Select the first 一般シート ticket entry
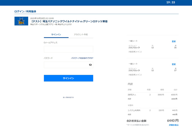192x130 pixels. [153, 47]
